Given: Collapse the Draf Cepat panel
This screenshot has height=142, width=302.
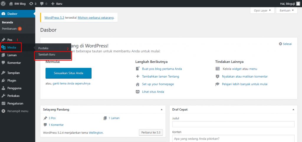Looking at the screenshot, I should (293, 110).
